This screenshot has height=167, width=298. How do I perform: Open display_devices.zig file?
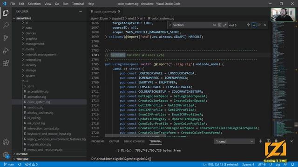tap(49, 113)
